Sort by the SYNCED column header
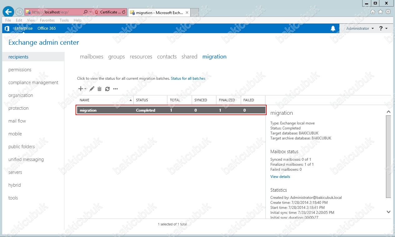This screenshot has height=237, width=395. (x=204, y=100)
